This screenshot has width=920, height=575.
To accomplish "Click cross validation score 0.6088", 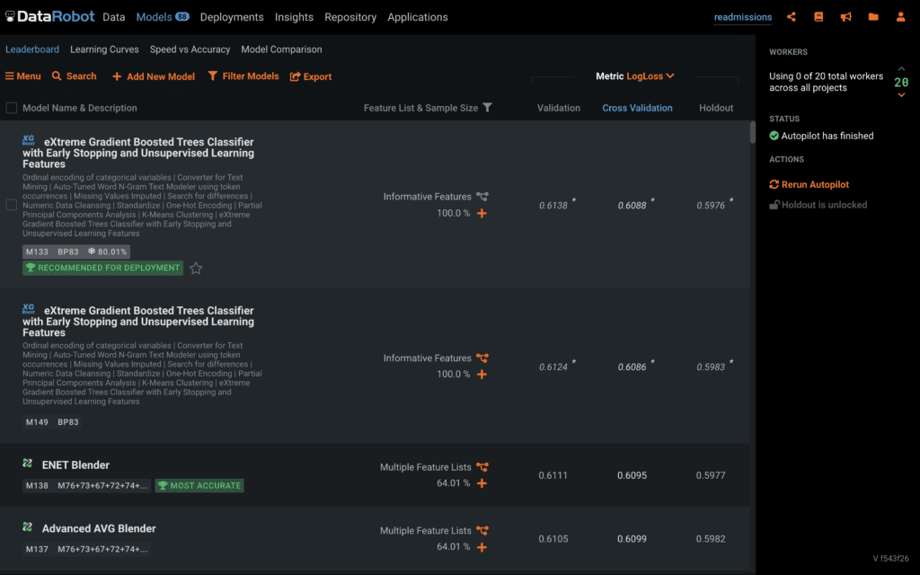I will click(632, 206).
